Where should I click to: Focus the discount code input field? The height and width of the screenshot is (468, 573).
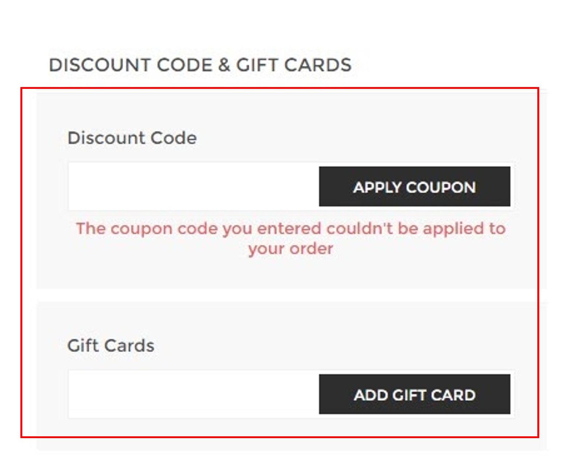tap(194, 186)
